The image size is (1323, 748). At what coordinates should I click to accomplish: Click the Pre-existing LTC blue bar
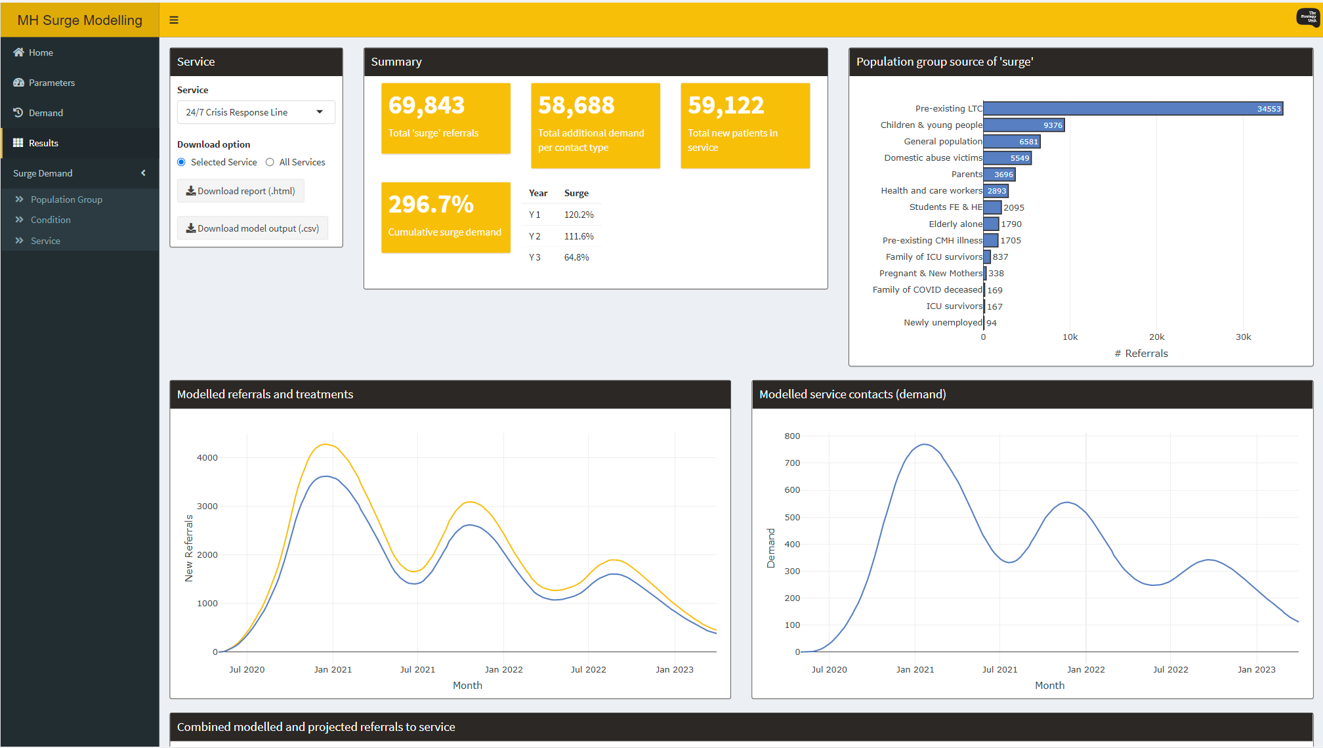(x=1133, y=109)
